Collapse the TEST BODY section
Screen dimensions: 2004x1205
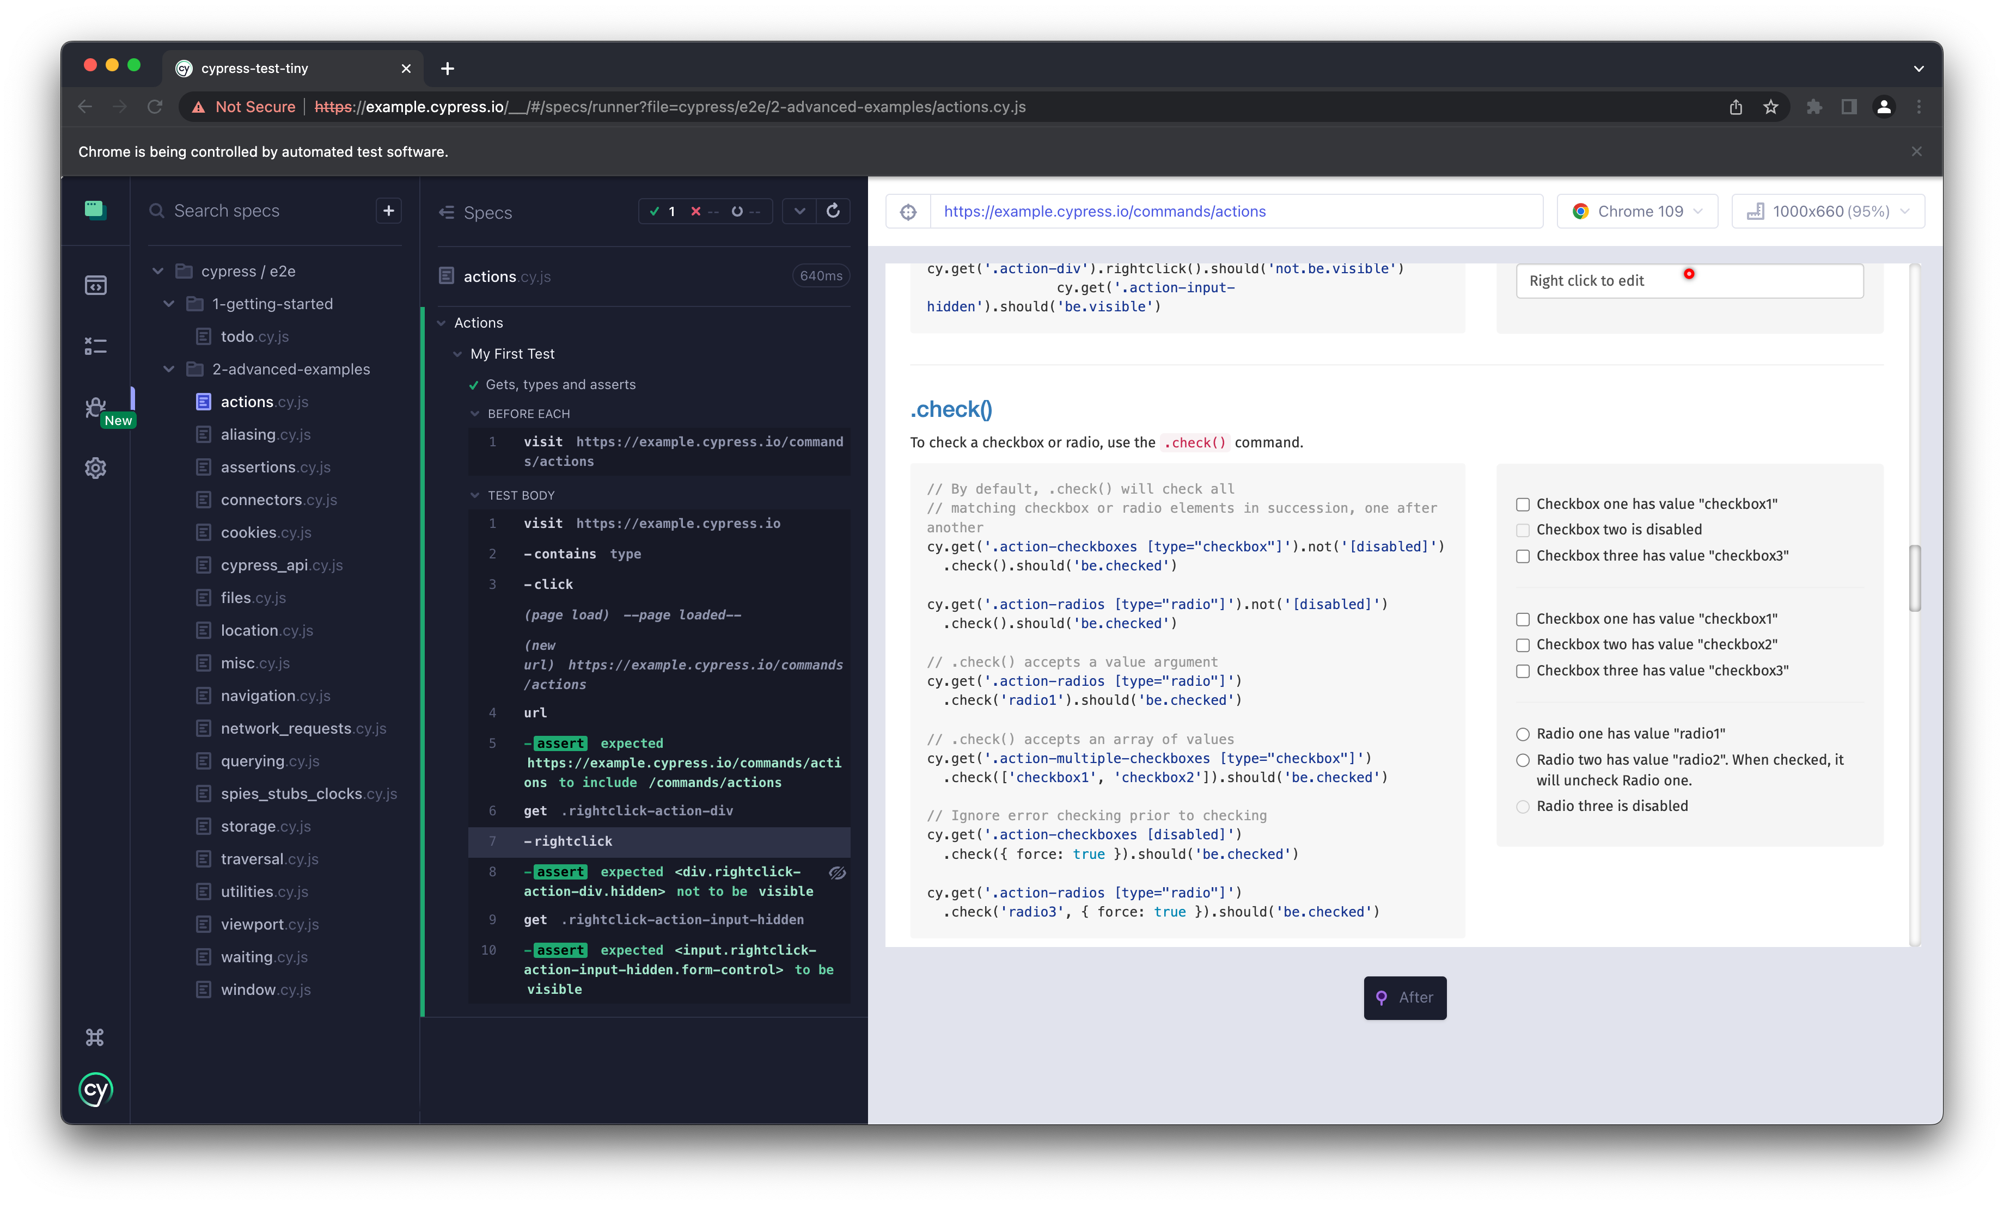(x=475, y=495)
